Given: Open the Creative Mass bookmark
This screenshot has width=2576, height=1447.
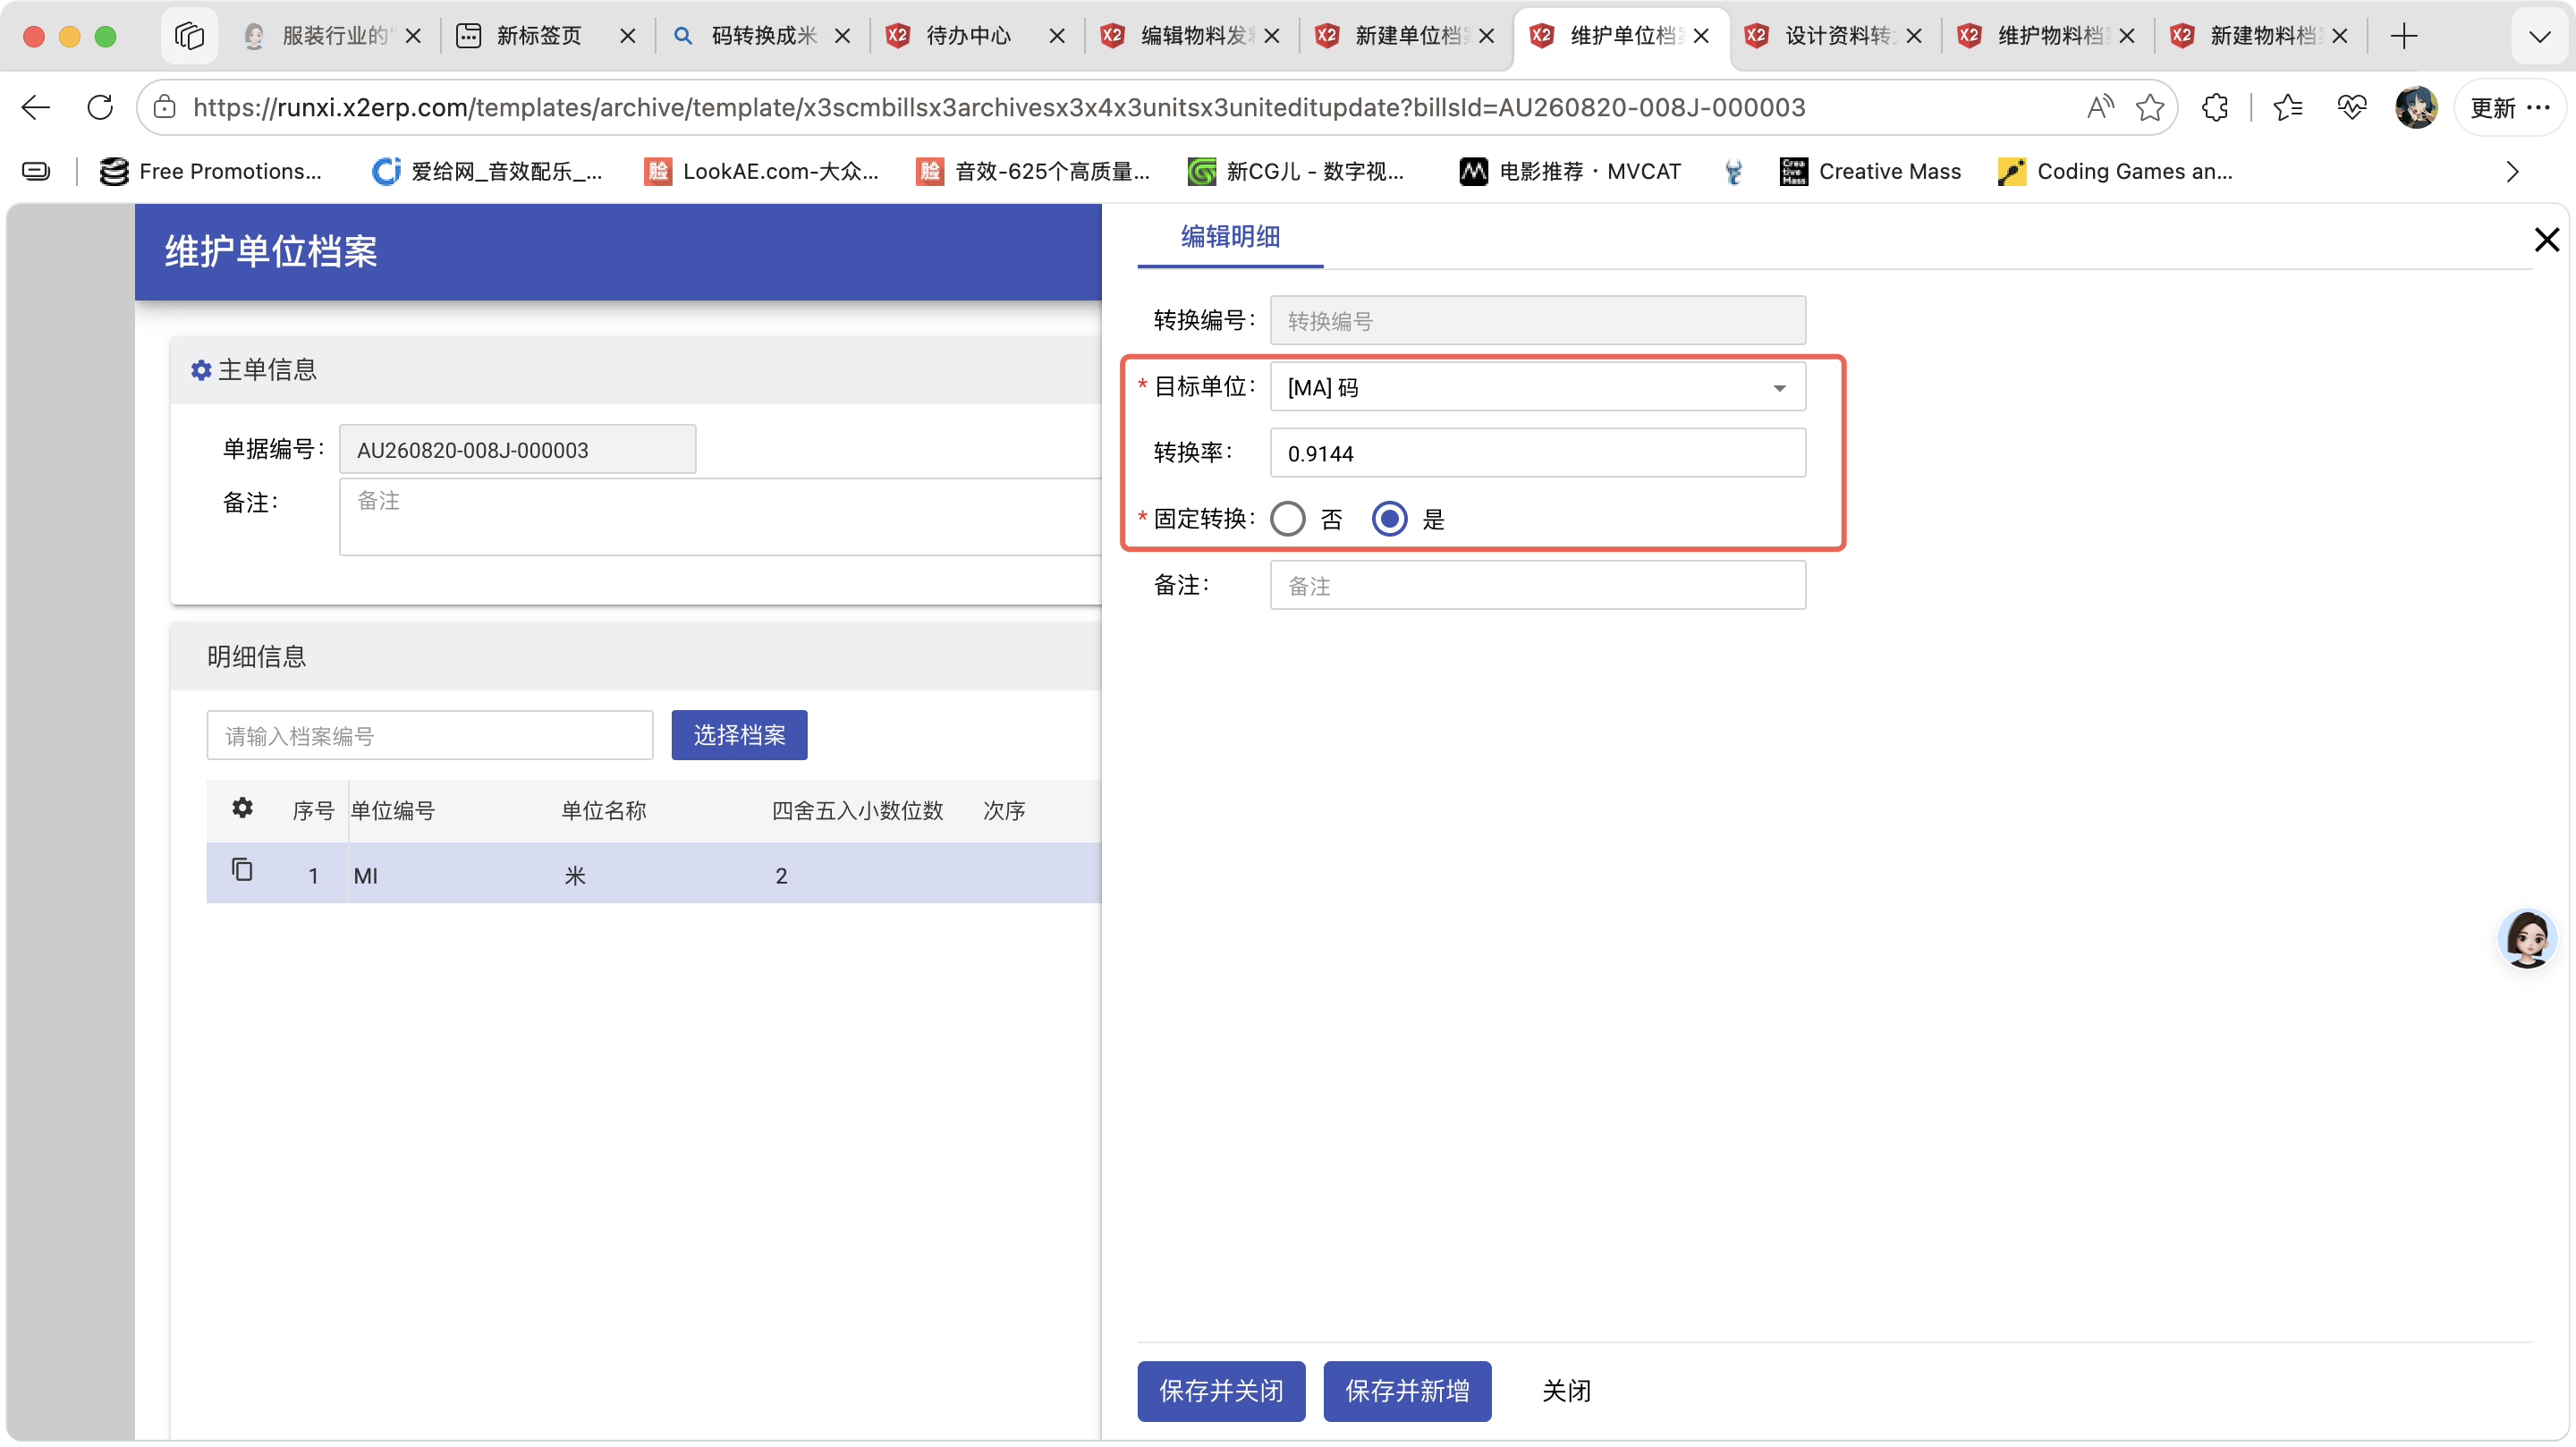Looking at the screenshot, I should click(x=1870, y=172).
